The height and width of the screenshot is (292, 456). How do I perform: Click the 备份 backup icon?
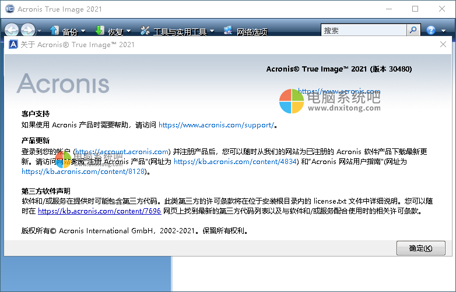click(x=54, y=30)
